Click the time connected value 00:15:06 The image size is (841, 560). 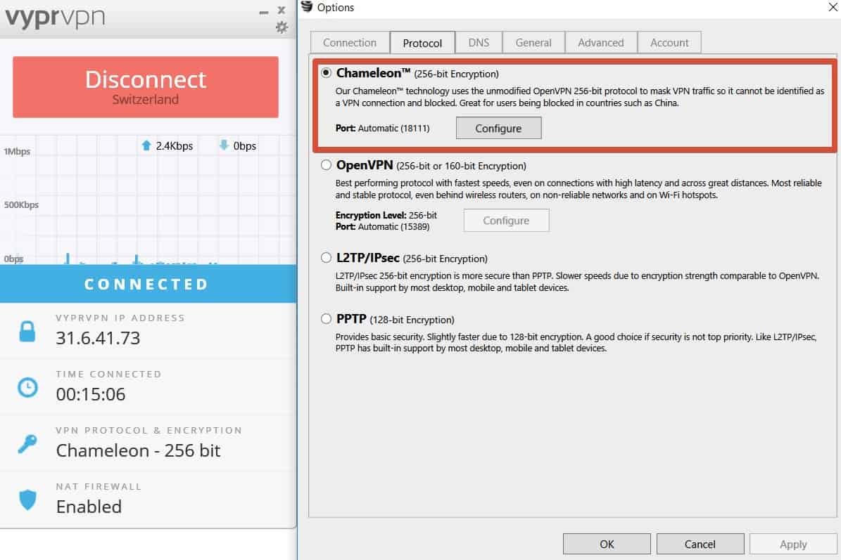[91, 394]
